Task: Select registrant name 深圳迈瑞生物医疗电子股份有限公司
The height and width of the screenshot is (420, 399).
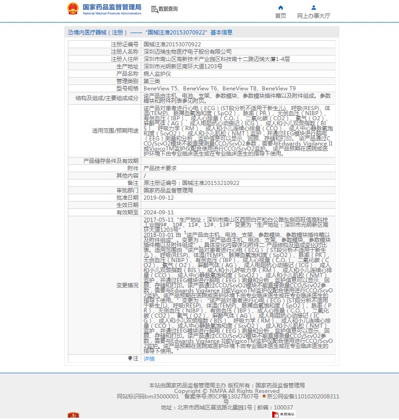Action: pyautogui.click(x=188, y=51)
